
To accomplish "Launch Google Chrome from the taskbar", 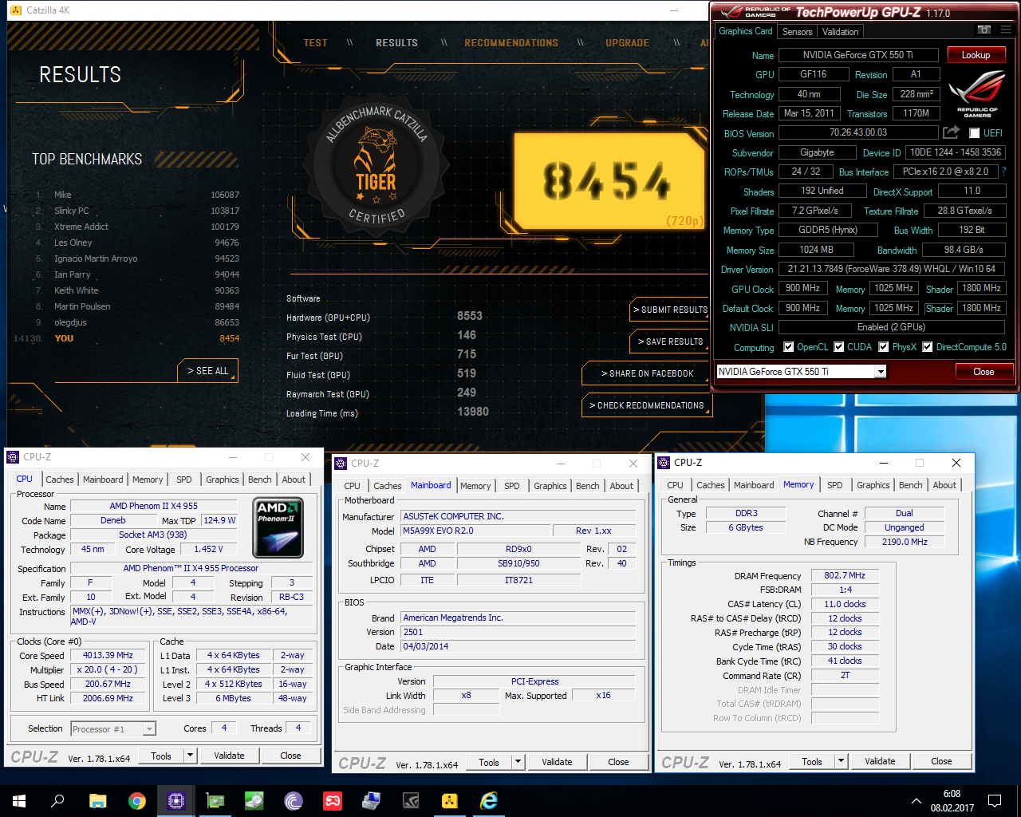I will click(x=137, y=800).
